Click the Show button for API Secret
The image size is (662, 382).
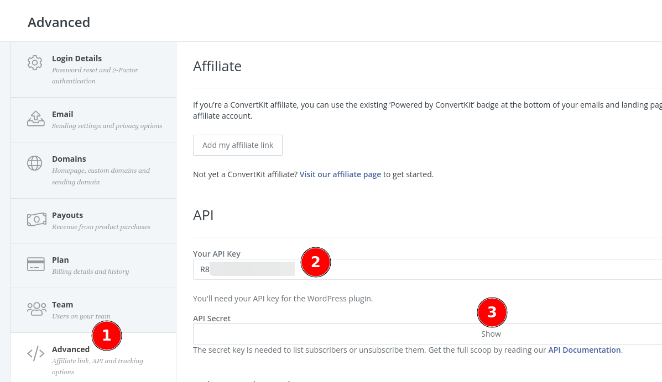tap(491, 334)
